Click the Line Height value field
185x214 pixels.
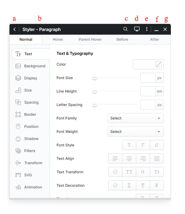pos(148,91)
